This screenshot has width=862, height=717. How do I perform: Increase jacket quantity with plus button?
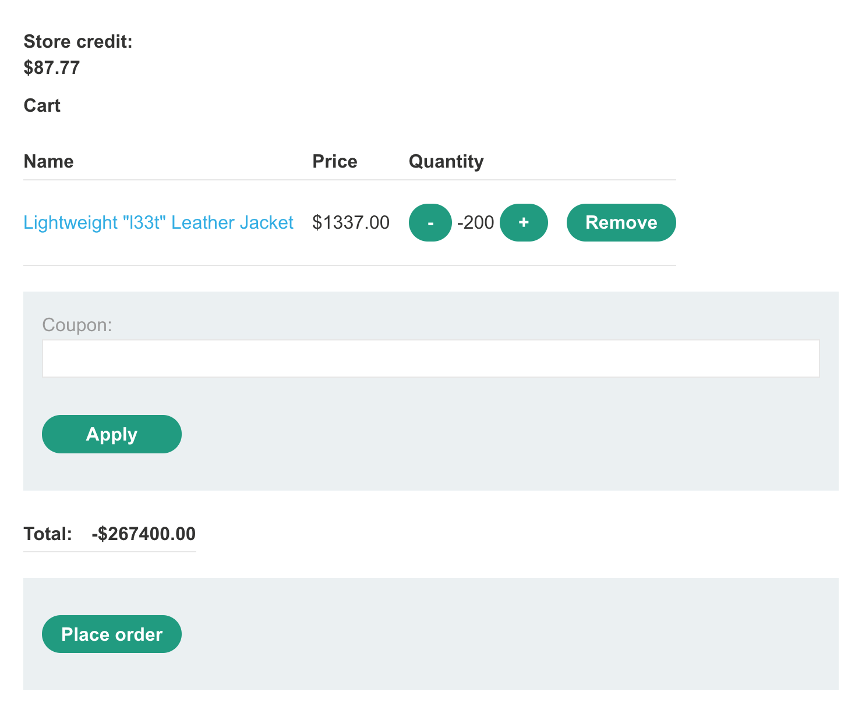(x=524, y=222)
